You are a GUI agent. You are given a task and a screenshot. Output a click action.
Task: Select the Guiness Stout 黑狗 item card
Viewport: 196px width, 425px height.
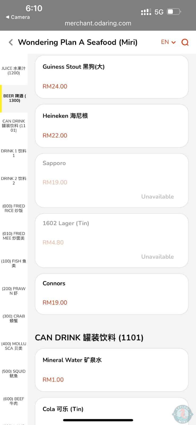click(112, 76)
